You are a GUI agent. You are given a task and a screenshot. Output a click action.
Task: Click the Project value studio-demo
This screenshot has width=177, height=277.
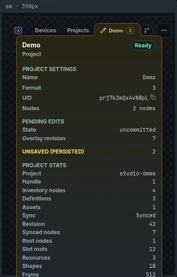tap(138, 174)
